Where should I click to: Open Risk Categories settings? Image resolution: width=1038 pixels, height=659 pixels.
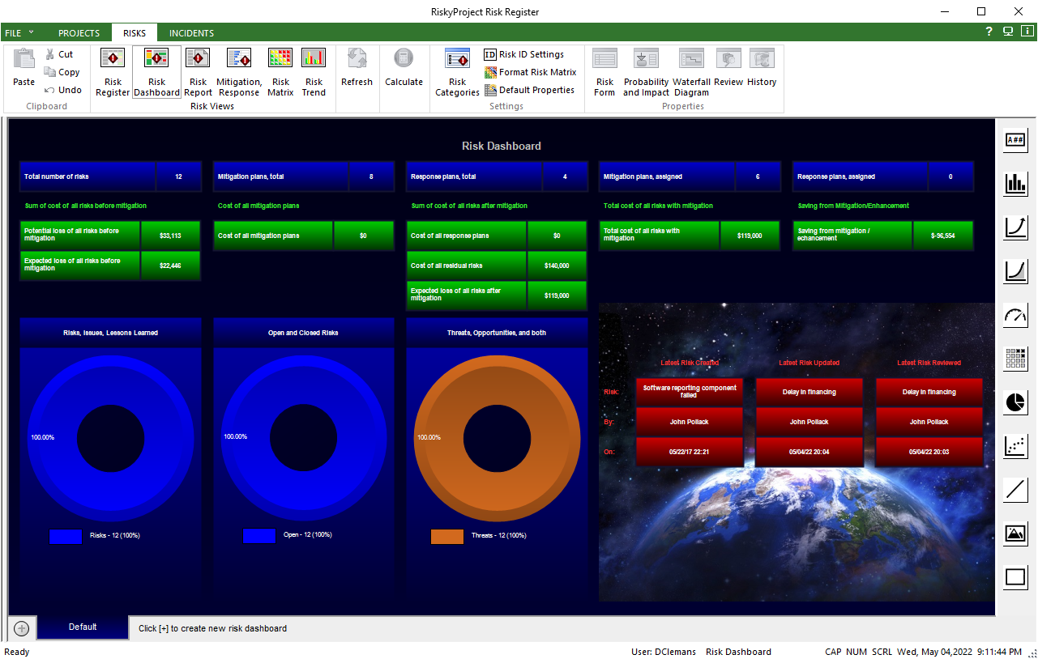457,71
